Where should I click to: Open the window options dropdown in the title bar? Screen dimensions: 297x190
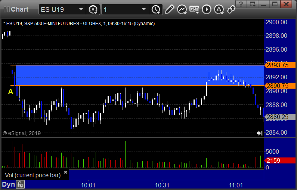point(253,4)
